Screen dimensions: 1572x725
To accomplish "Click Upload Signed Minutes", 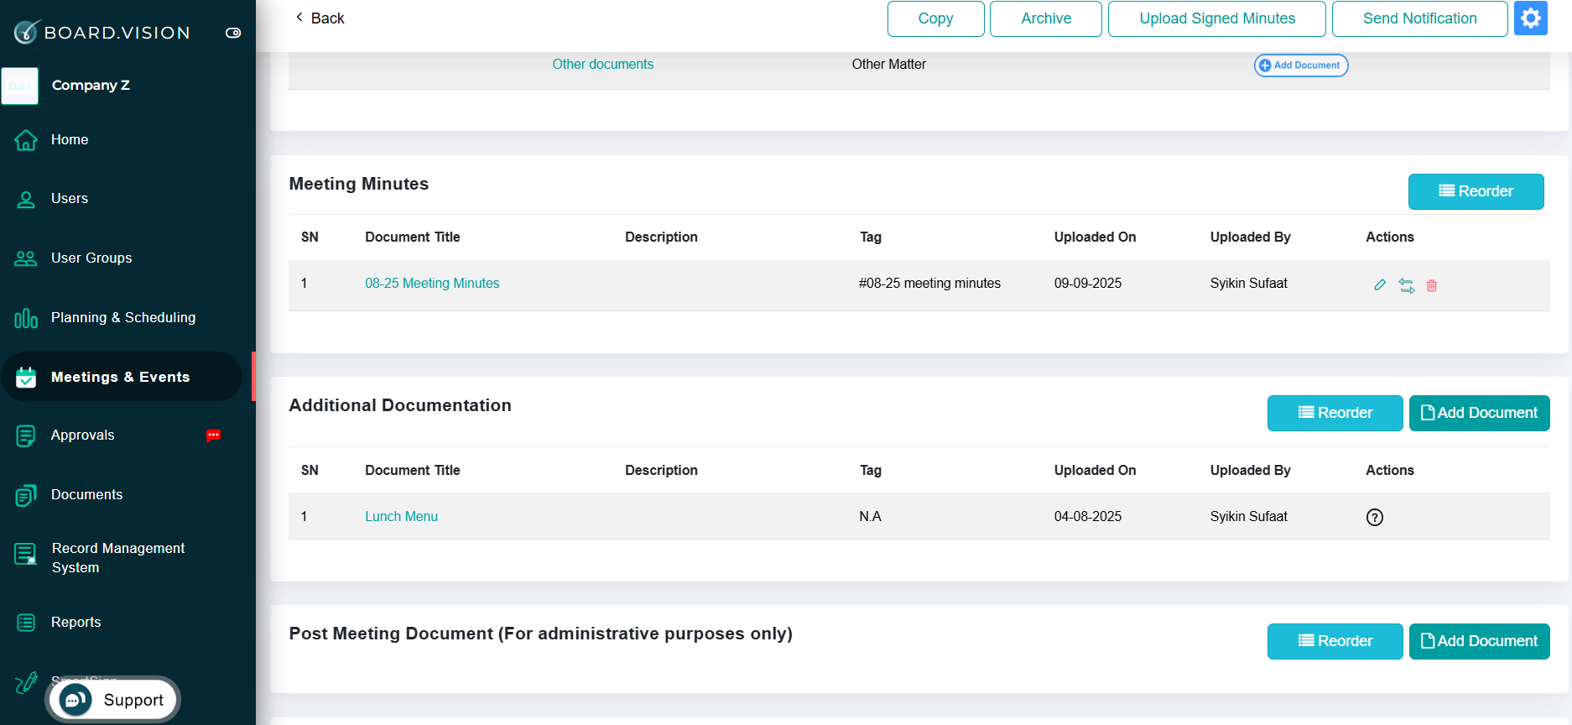I will click(1217, 18).
